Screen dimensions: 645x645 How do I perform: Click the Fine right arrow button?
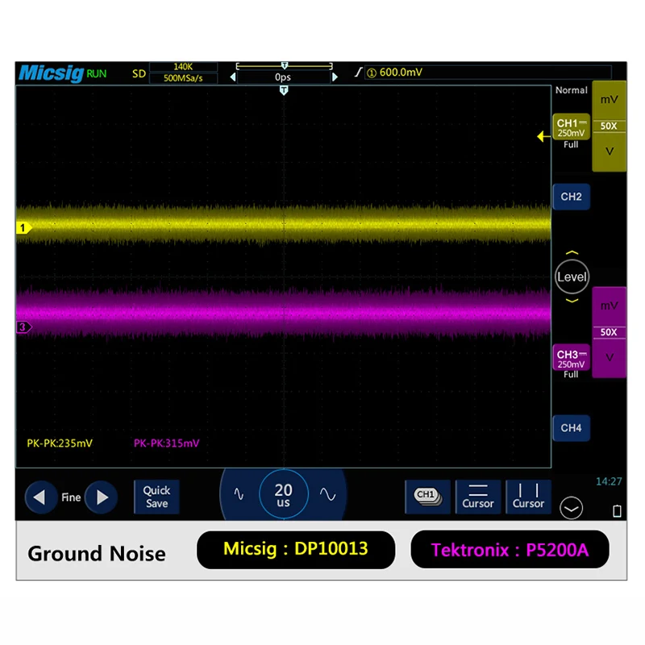[x=102, y=497]
